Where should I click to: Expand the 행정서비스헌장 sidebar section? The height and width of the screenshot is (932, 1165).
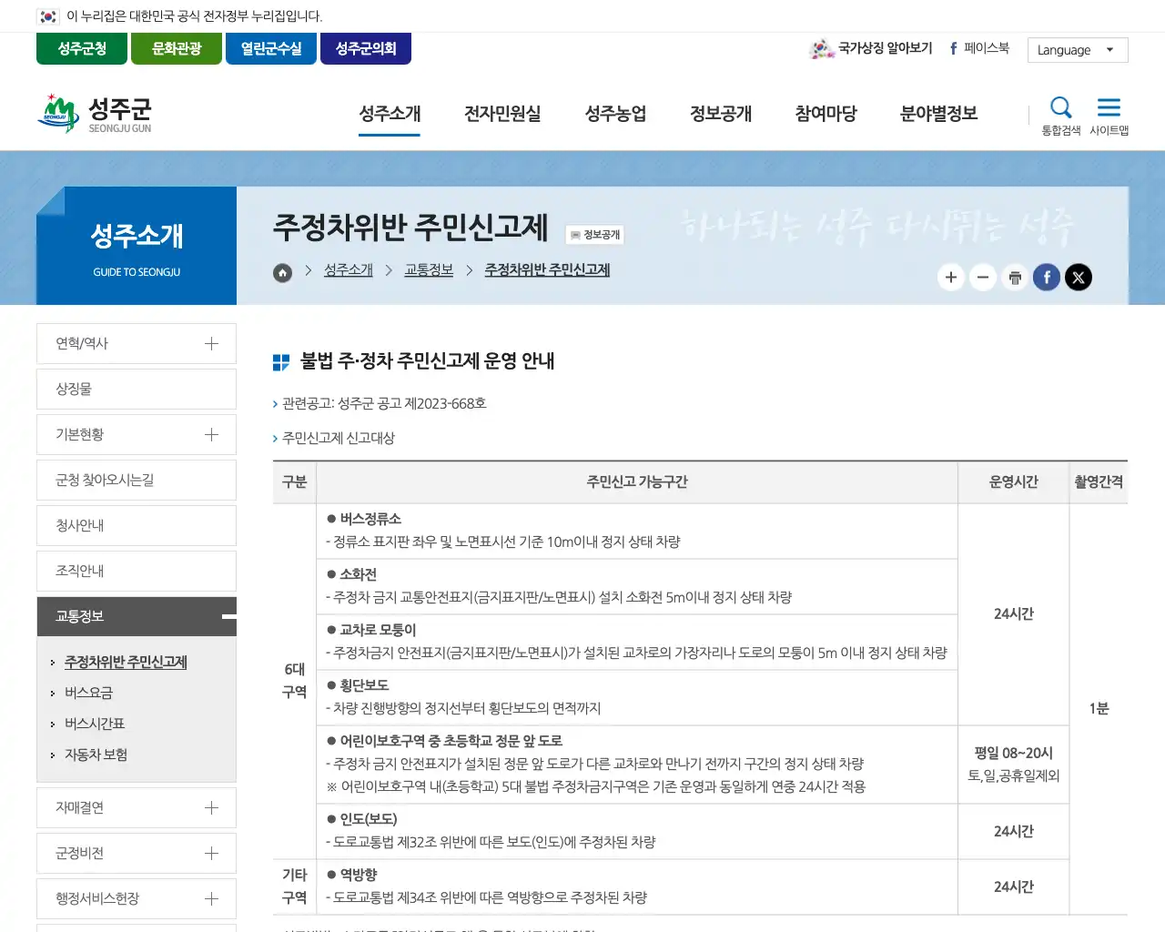(211, 898)
